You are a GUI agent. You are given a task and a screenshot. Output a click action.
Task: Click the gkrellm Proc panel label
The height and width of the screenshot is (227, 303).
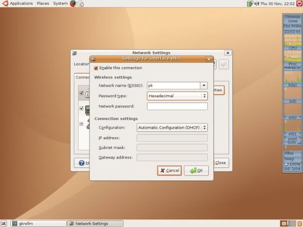(x=293, y=64)
